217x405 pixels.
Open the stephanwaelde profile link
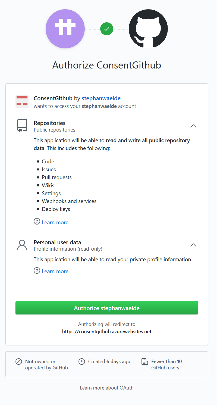101,98
